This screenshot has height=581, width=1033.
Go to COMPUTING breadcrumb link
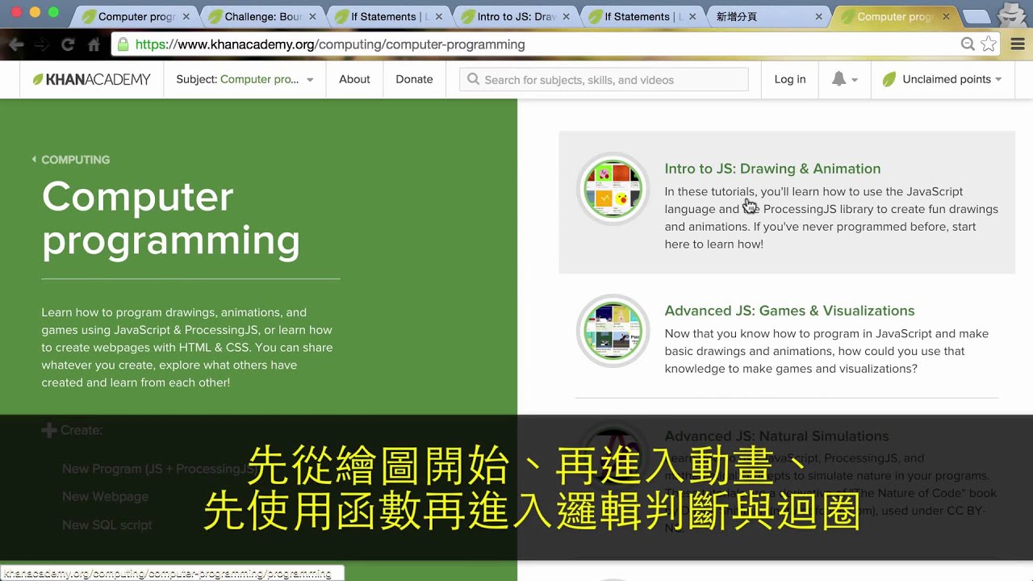[75, 160]
